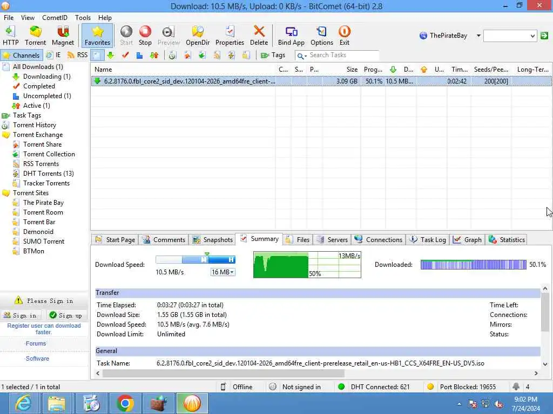Viewport: 553px width, 414px height.
Task: Delete the selected task
Action: (x=259, y=36)
